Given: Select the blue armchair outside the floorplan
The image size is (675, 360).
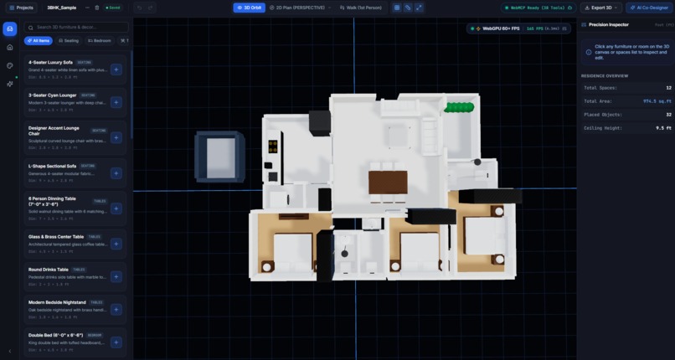Looking at the screenshot, I should click(219, 157).
